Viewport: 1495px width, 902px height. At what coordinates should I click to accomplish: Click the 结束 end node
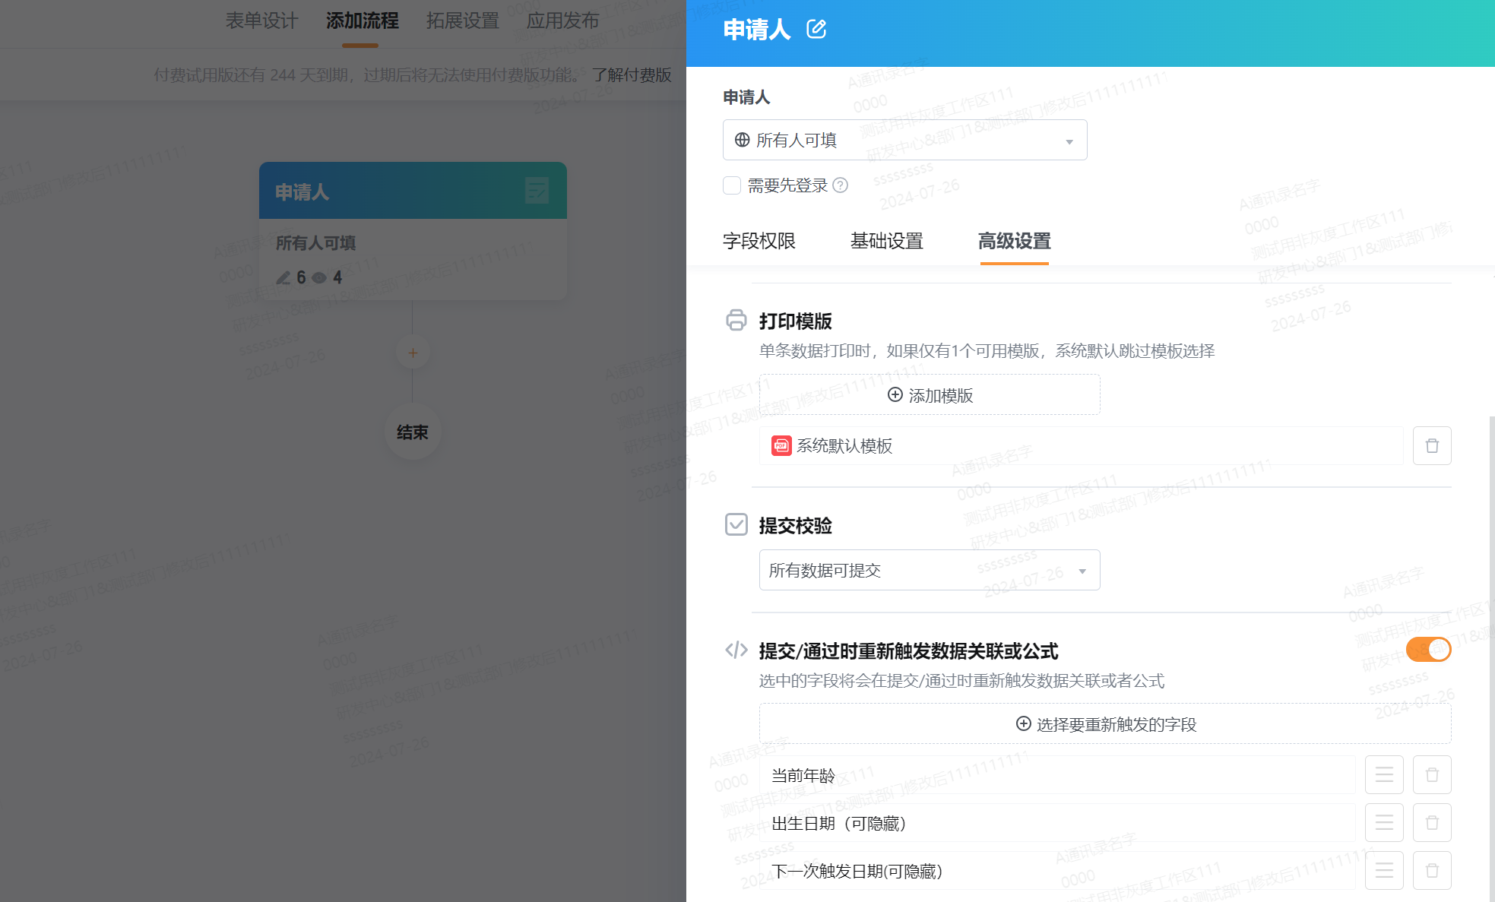413,432
